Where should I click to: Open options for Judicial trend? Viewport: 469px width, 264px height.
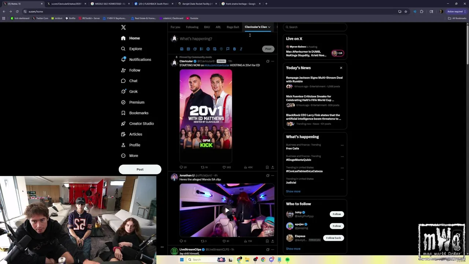pyautogui.click(x=342, y=179)
